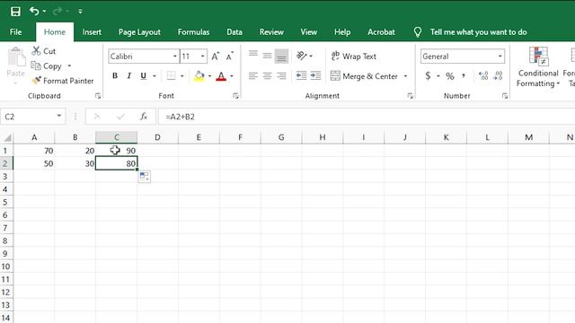This screenshot has width=575, height=323.
Task: Click Merge & Center button
Action: [x=364, y=76]
